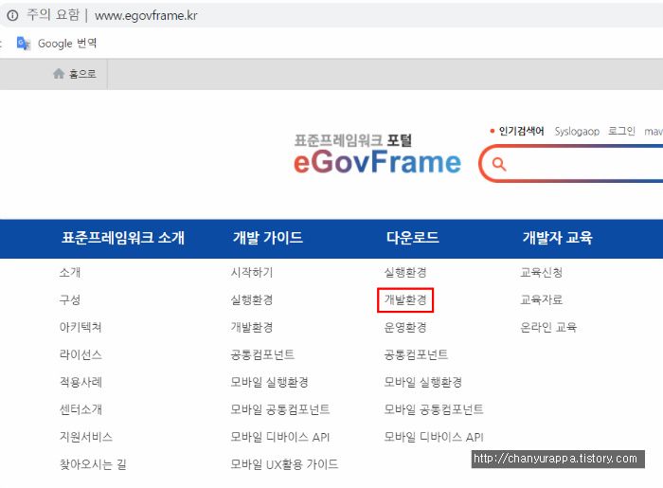Select 라이선스 submenu item

pyautogui.click(x=81, y=354)
